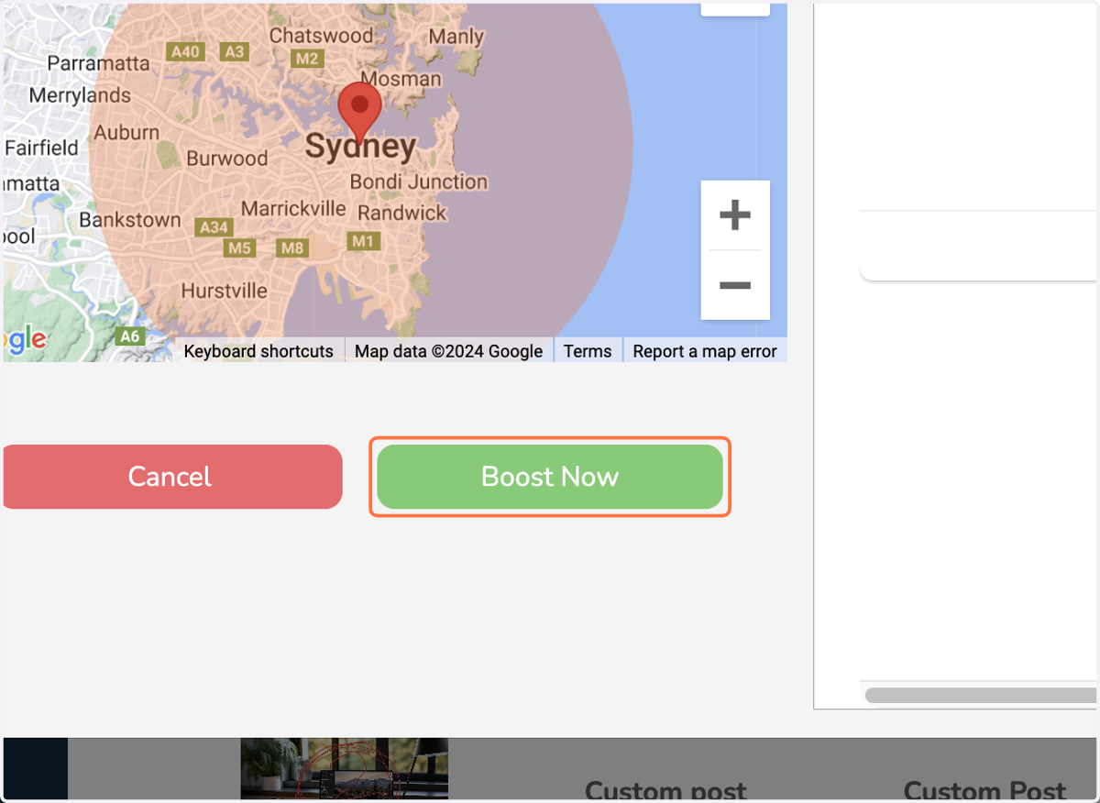
Task: Click the M2 road shield on map
Action: click(x=306, y=60)
